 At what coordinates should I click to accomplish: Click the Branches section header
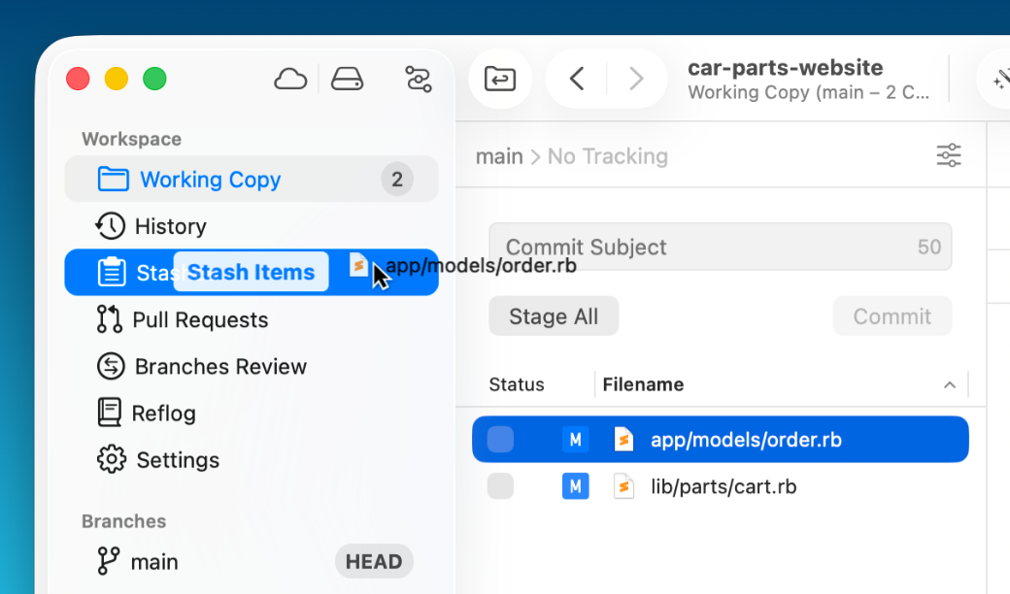[123, 520]
